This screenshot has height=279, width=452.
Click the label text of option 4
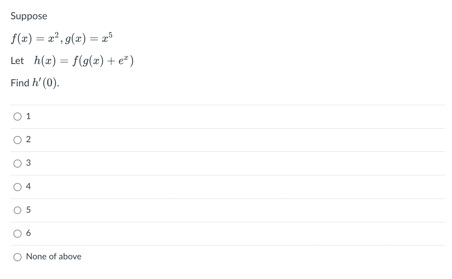click(28, 187)
